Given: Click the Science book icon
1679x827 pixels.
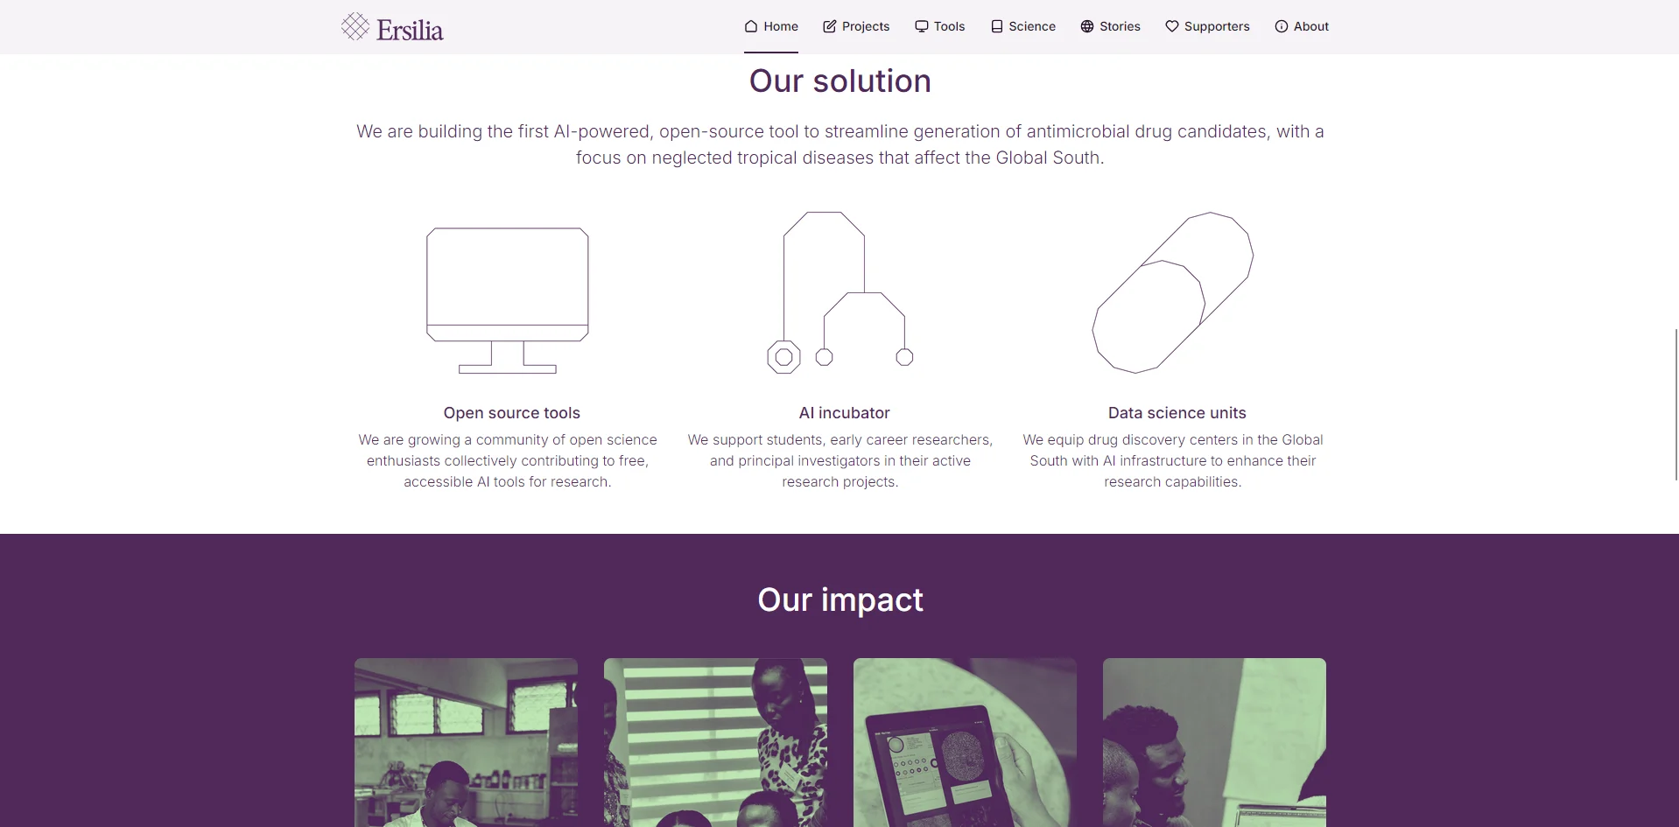Looking at the screenshot, I should point(996,26).
